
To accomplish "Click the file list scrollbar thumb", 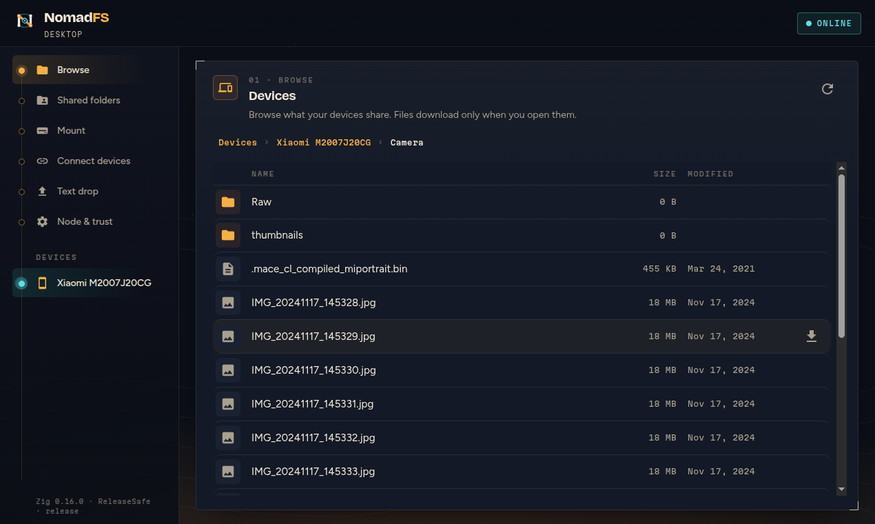I will coord(841,256).
